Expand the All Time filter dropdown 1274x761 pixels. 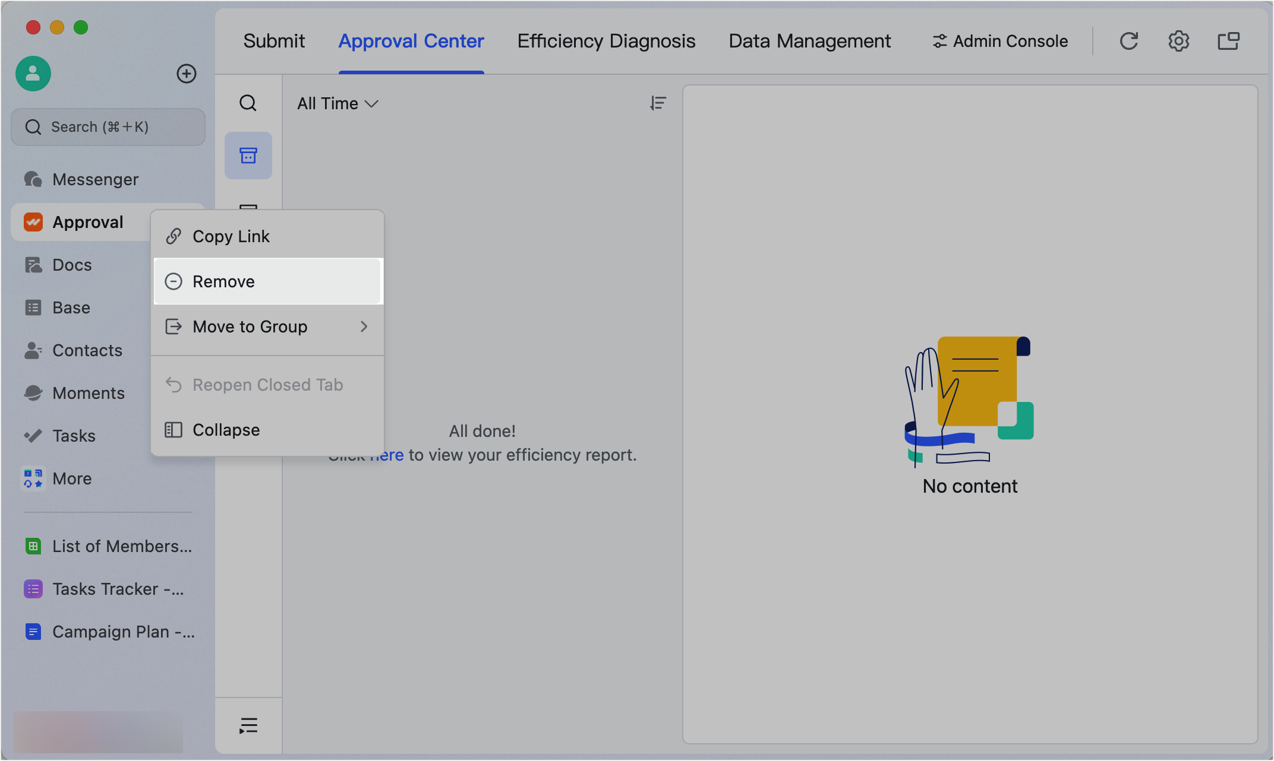[338, 104]
